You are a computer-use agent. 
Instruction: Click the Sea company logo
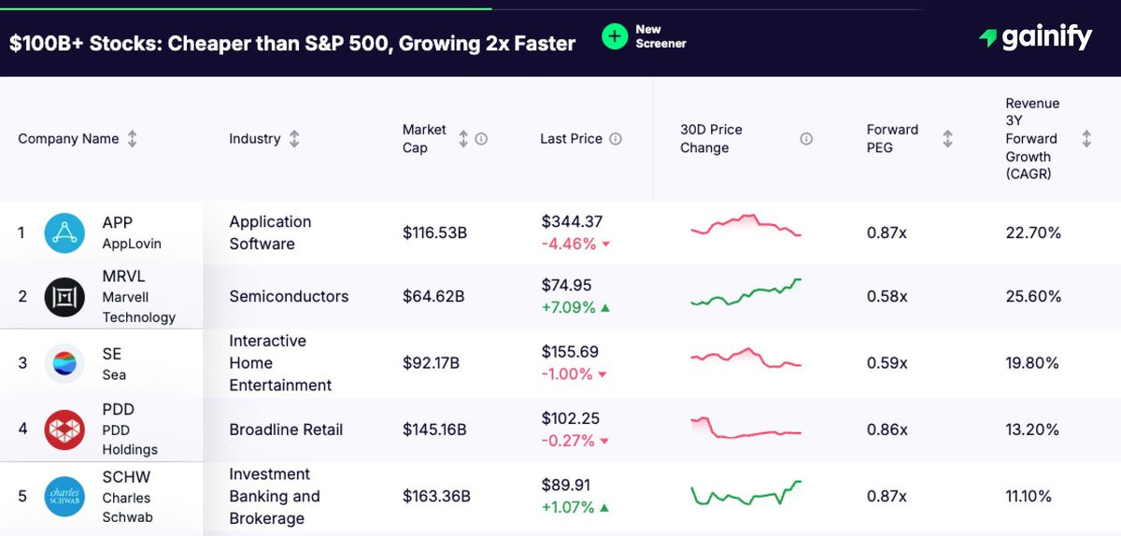[x=64, y=363]
